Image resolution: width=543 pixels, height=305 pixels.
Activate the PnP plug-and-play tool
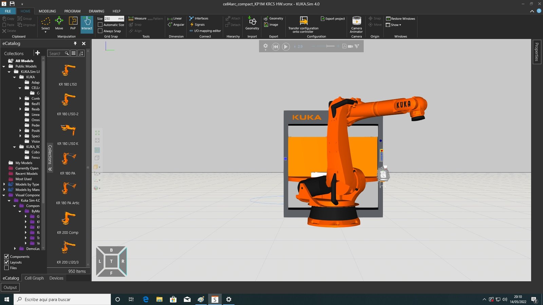(73, 23)
